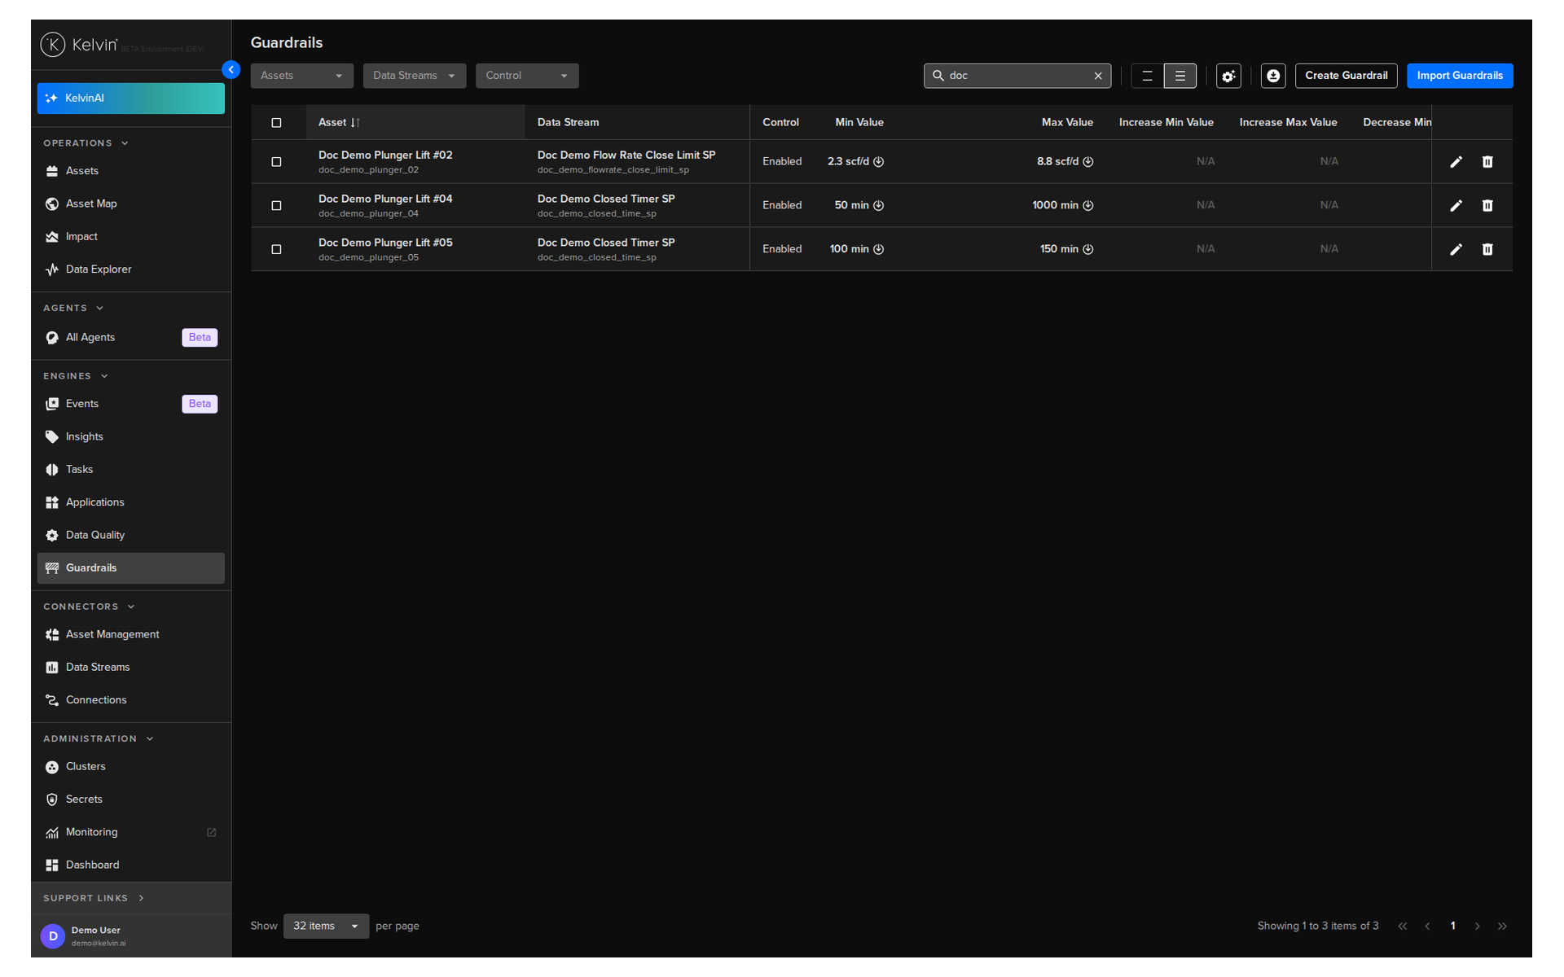Viewport: 1564px width, 977px height.
Task: Open the Doc Demo Flow Rate Close Limit SP link
Action: tap(626, 156)
